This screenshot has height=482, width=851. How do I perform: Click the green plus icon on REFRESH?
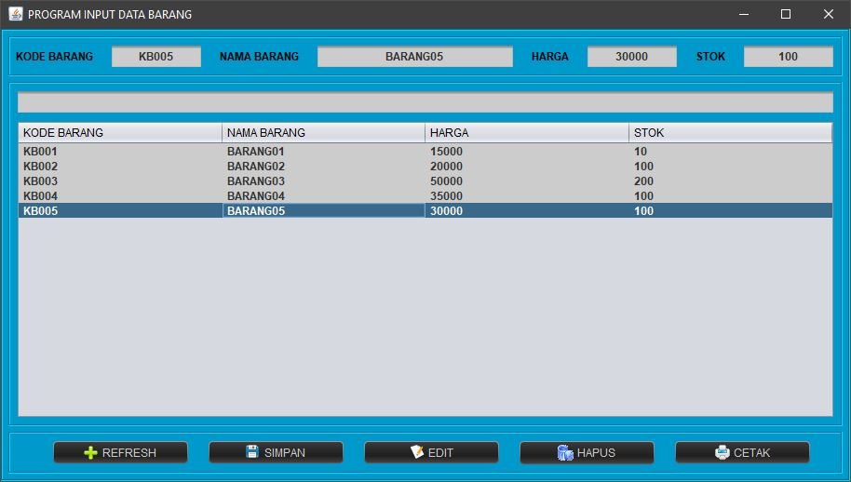click(90, 453)
